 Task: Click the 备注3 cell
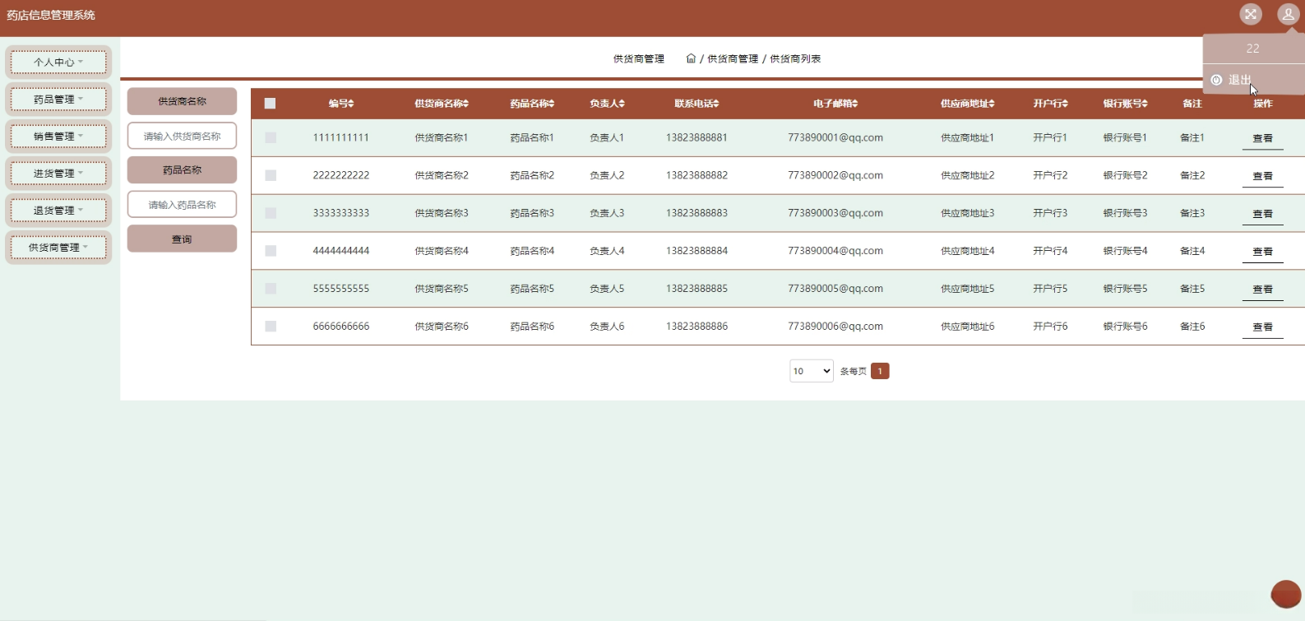tap(1192, 214)
